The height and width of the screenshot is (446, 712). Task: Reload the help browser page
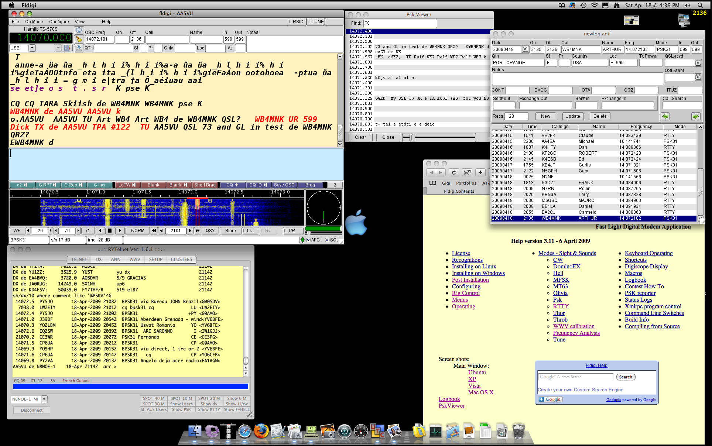point(454,172)
